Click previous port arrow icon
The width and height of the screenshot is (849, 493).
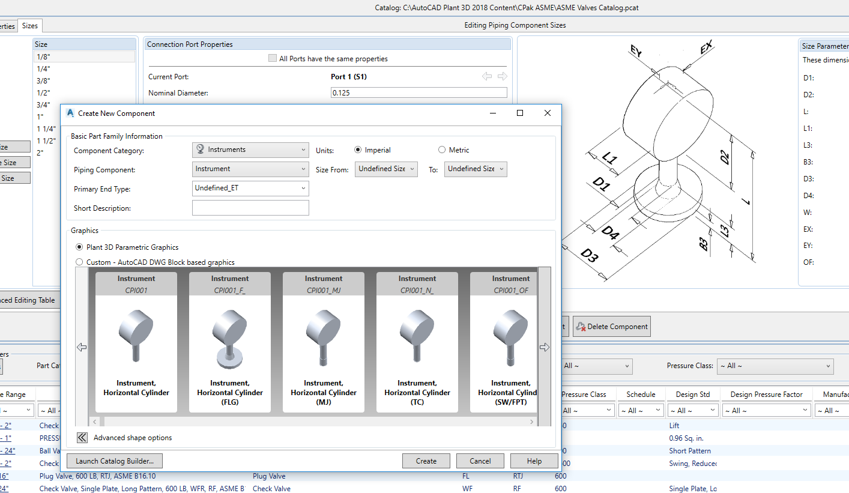click(x=487, y=76)
